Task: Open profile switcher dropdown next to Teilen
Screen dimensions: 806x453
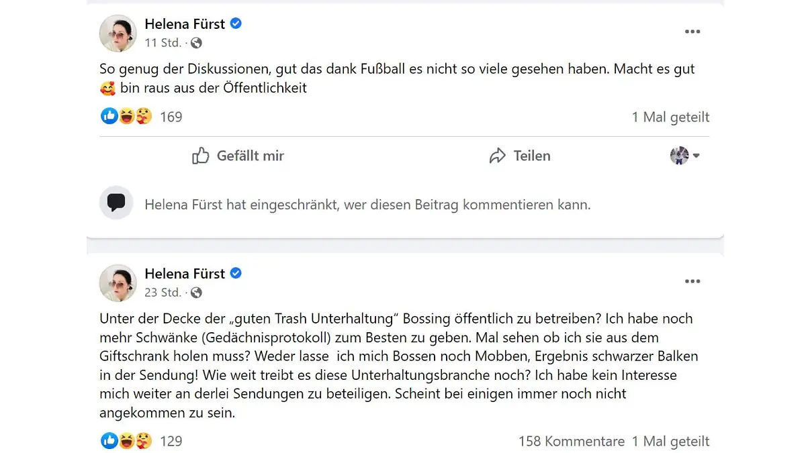Action: 684,156
